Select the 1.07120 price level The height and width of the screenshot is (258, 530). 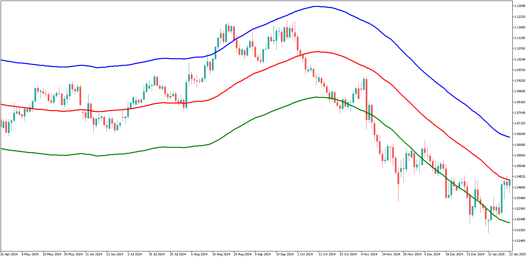pyautogui.click(x=520, y=123)
